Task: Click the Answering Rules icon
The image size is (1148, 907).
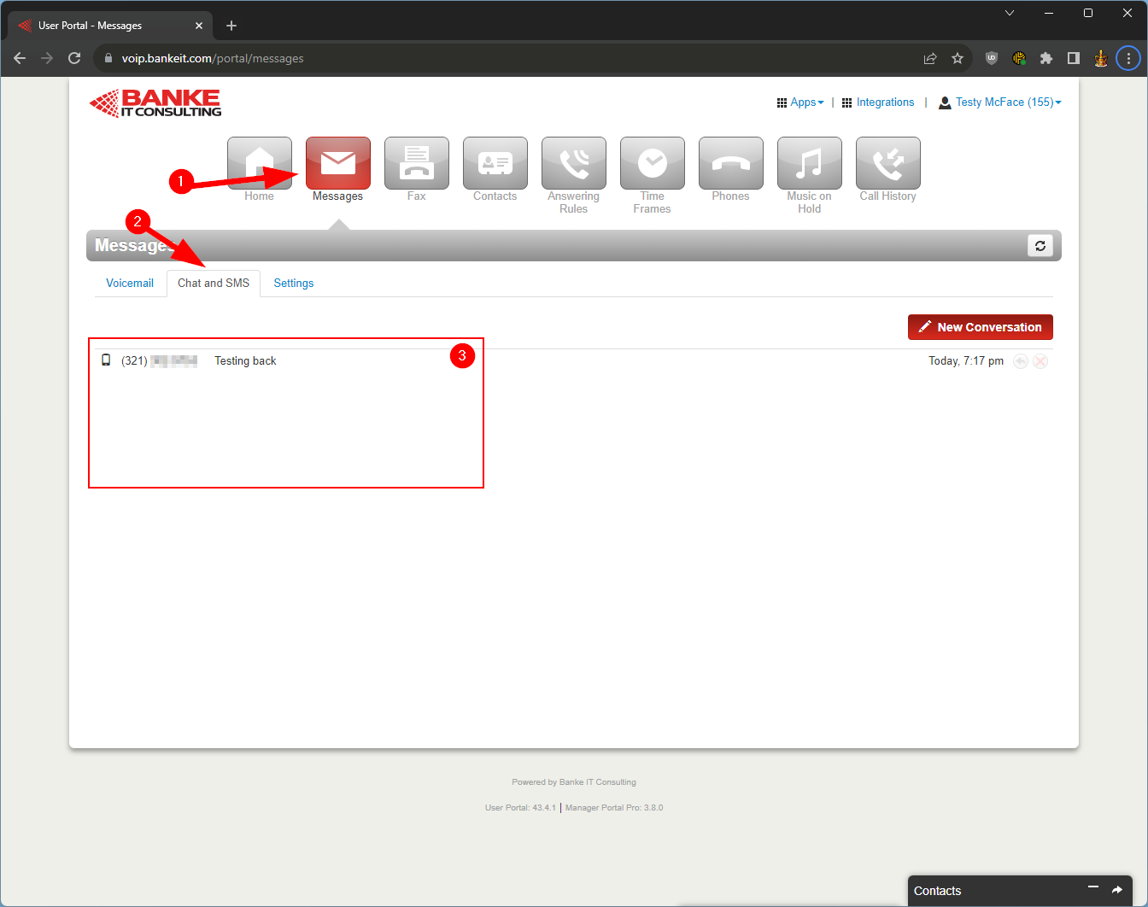Action: (x=573, y=163)
